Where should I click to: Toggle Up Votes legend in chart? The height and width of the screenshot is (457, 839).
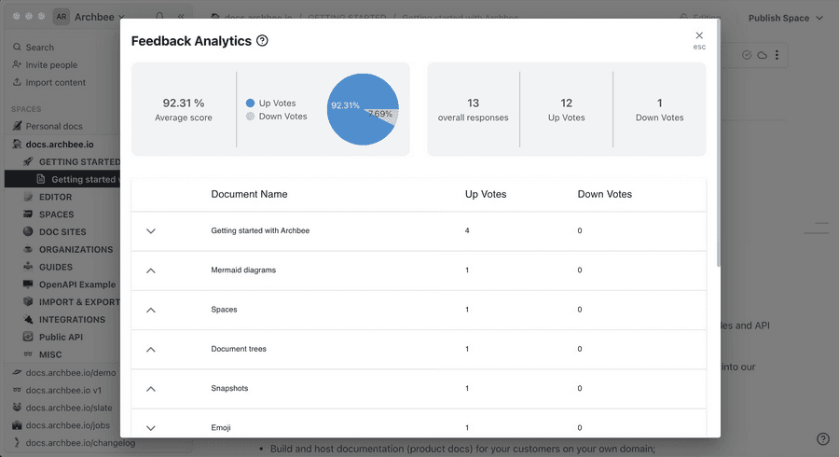250,103
